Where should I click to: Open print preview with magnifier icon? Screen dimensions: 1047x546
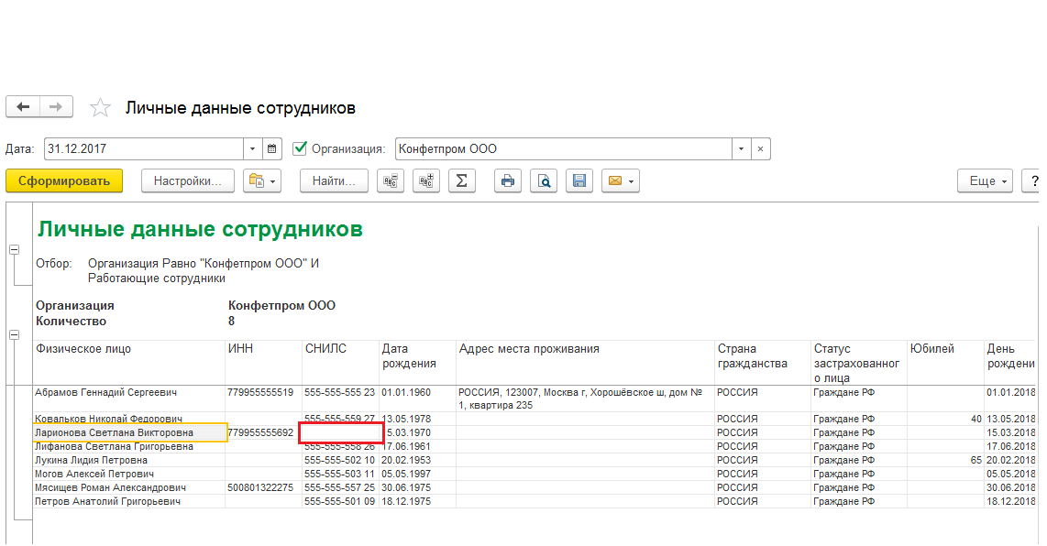tap(545, 181)
